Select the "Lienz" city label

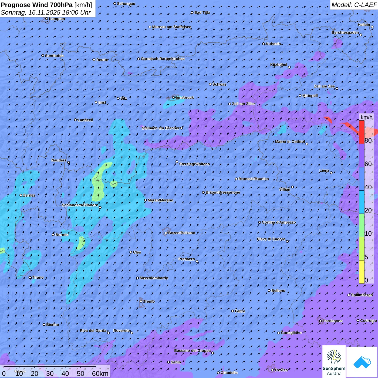(324, 170)
